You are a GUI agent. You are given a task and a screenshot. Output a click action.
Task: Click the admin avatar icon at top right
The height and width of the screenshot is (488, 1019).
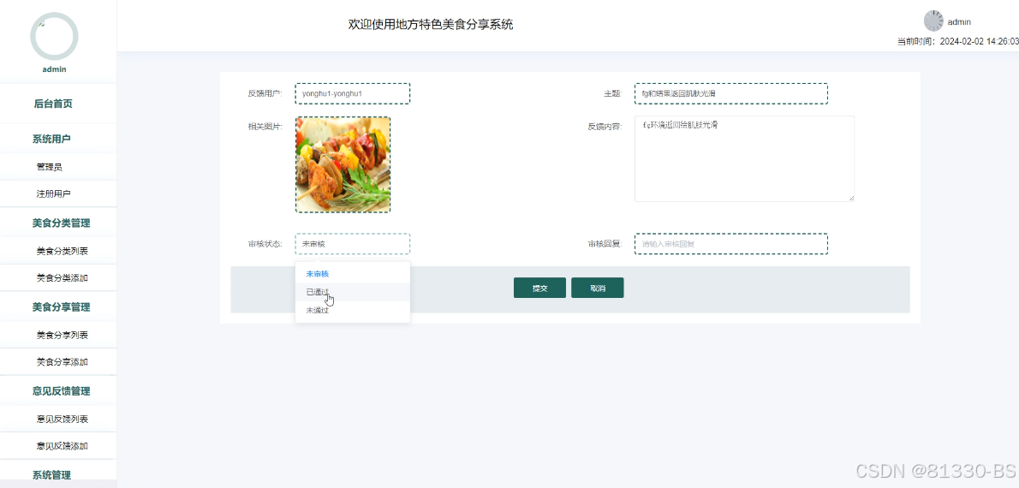[933, 21]
